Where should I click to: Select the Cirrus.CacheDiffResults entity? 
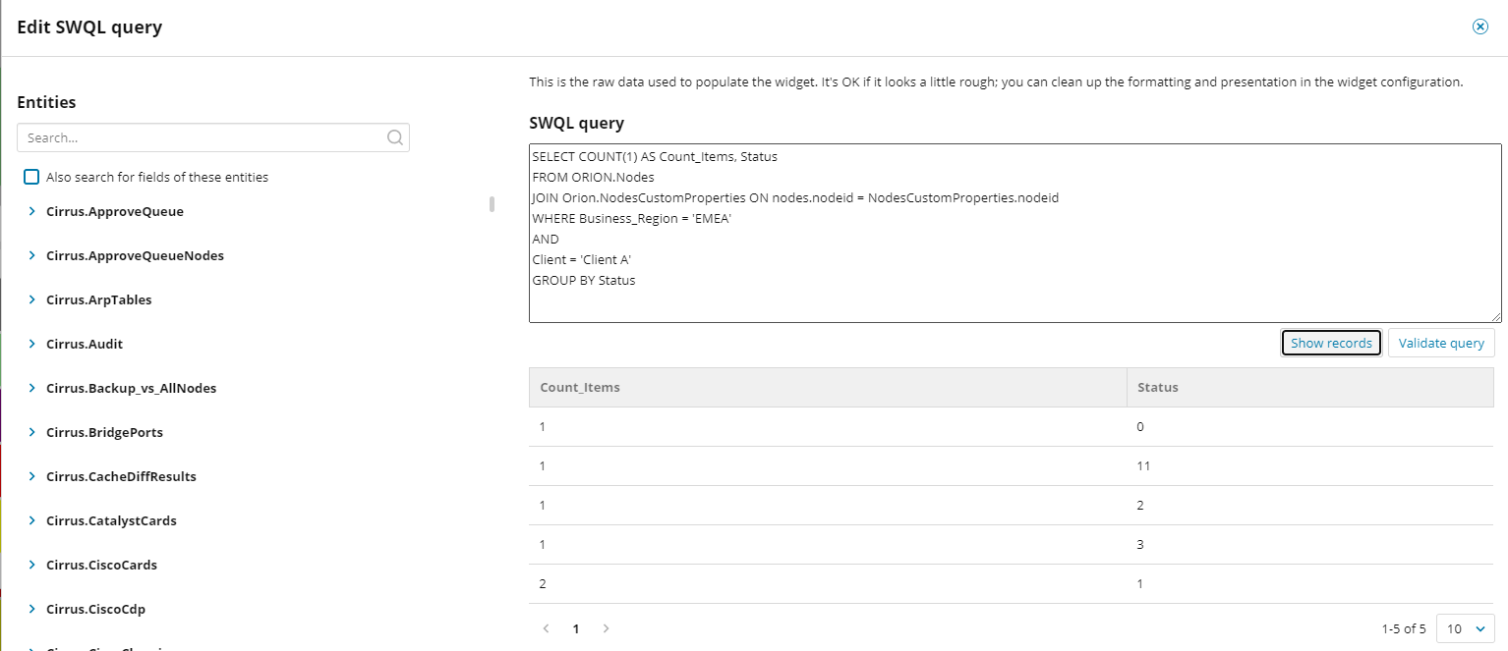click(121, 476)
